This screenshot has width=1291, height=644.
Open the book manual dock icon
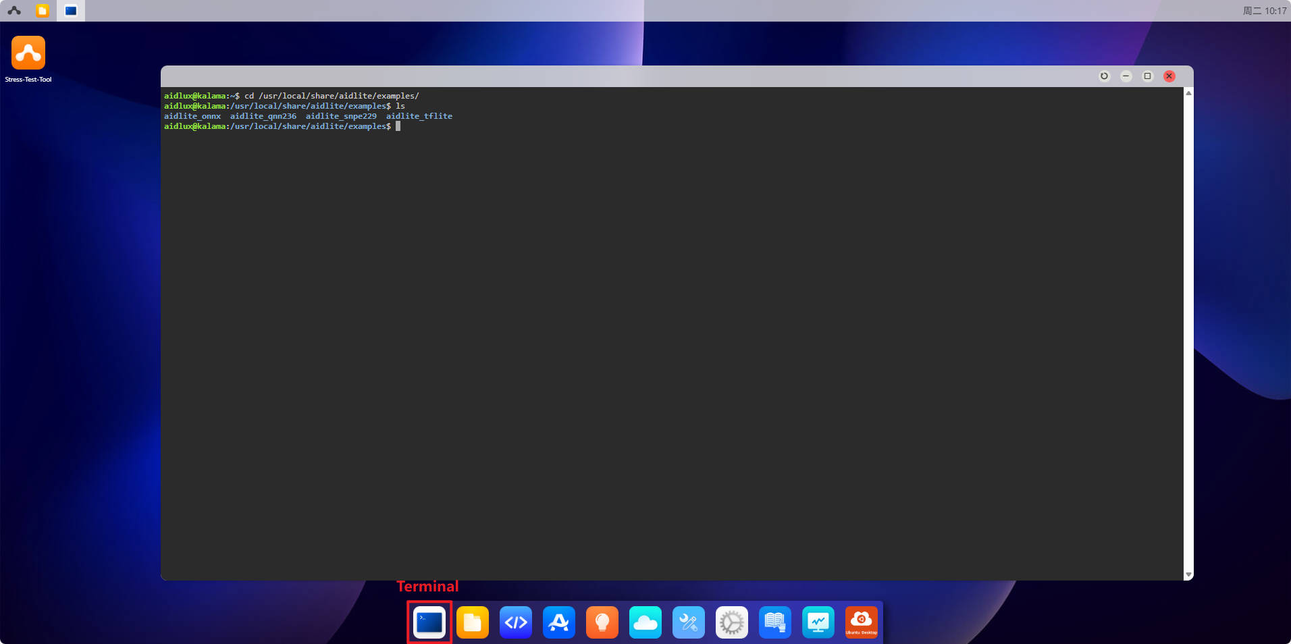[775, 622]
